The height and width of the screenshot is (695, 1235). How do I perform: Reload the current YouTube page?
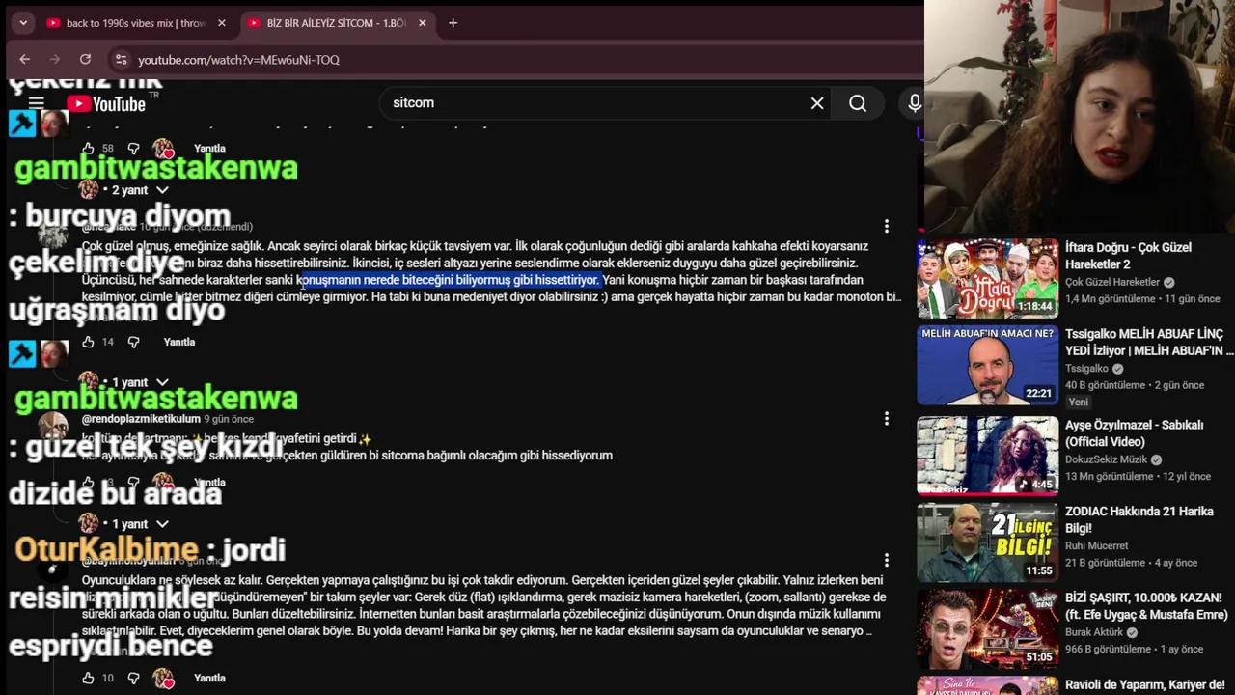point(85,59)
